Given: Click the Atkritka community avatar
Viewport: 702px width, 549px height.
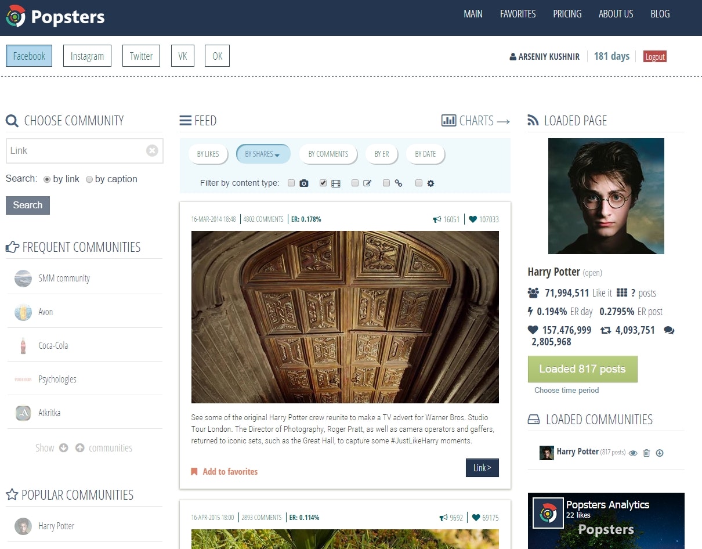Looking at the screenshot, I should pos(23,413).
